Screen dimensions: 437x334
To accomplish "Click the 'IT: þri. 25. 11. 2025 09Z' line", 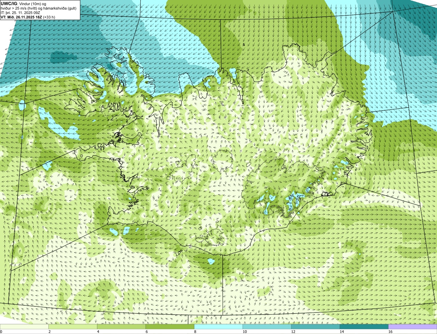I will coord(20,13).
